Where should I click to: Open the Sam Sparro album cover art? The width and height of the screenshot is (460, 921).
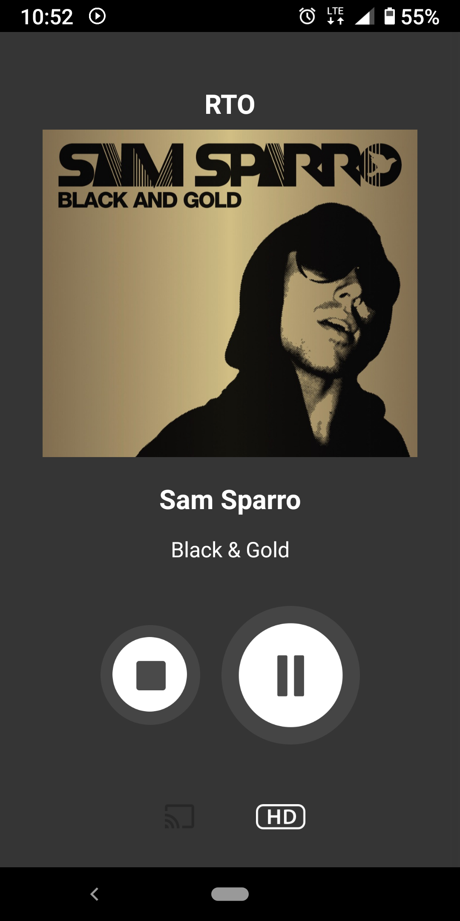[x=230, y=293]
